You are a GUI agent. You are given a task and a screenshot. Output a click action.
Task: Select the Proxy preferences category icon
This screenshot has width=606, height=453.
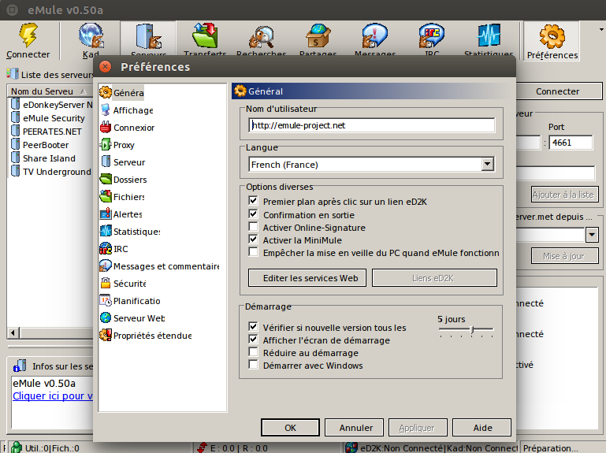tap(106, 145)
